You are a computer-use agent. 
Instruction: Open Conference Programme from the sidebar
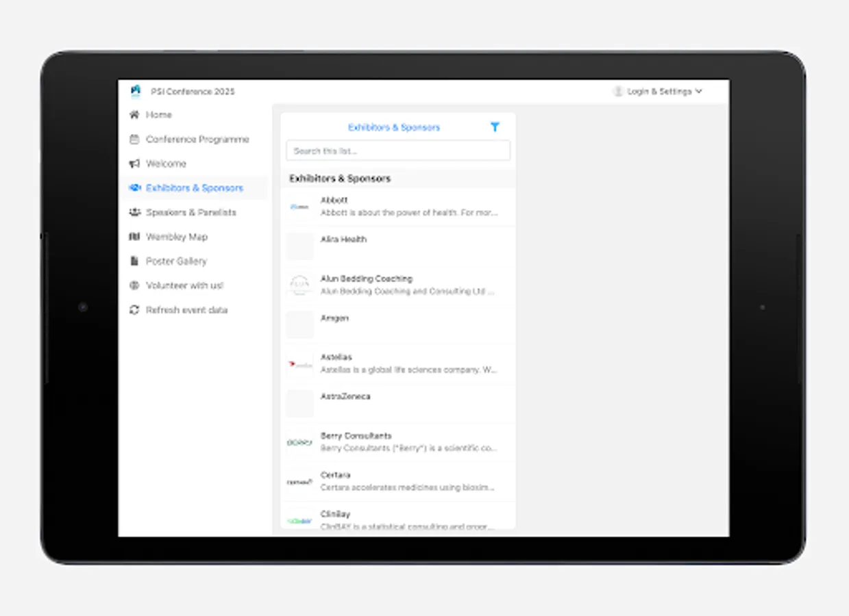click(197, 139)
